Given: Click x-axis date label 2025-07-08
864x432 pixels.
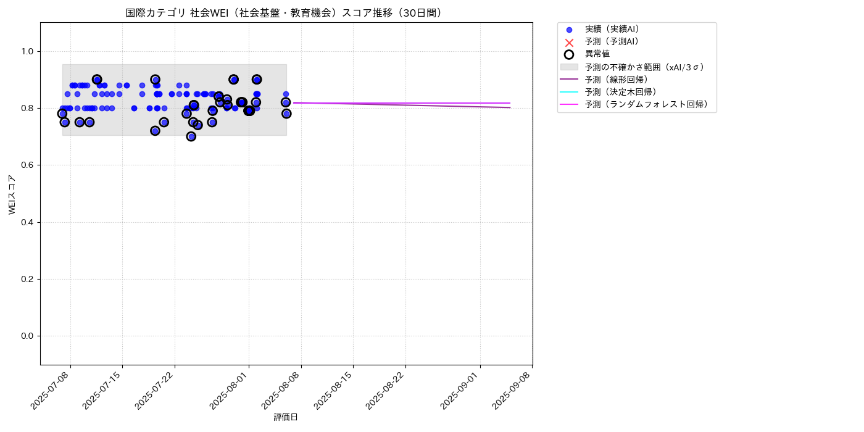Looking at the screenshot, I should [52, 390].
